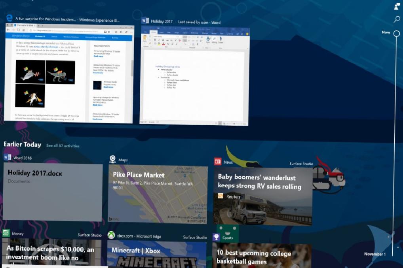Open the Minecraft | Xbox activity card

pyautogui.click(x=157, y=254)
